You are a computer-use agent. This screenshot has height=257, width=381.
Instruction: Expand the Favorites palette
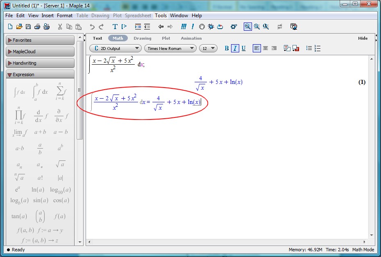tap(40, 40)
